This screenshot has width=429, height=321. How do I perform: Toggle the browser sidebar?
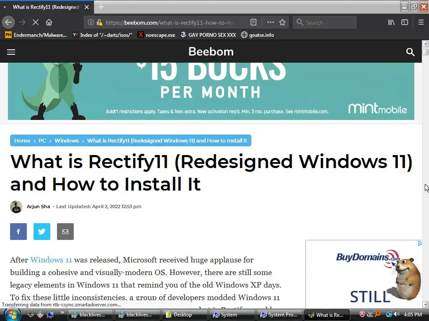[x=405, y=23]
